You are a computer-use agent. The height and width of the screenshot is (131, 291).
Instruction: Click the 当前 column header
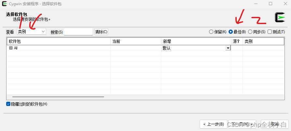pos(136,41)
